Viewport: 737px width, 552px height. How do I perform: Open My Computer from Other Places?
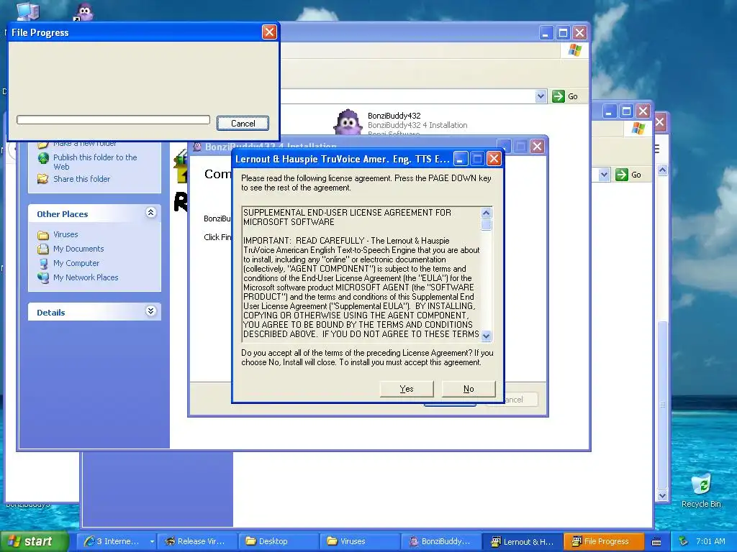76,263
